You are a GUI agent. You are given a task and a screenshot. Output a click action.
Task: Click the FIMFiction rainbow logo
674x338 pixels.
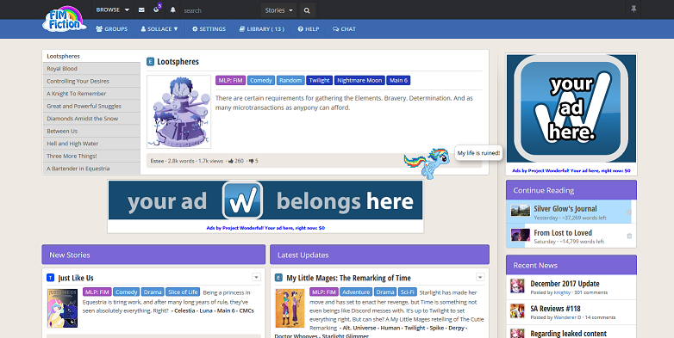point(64,19)
